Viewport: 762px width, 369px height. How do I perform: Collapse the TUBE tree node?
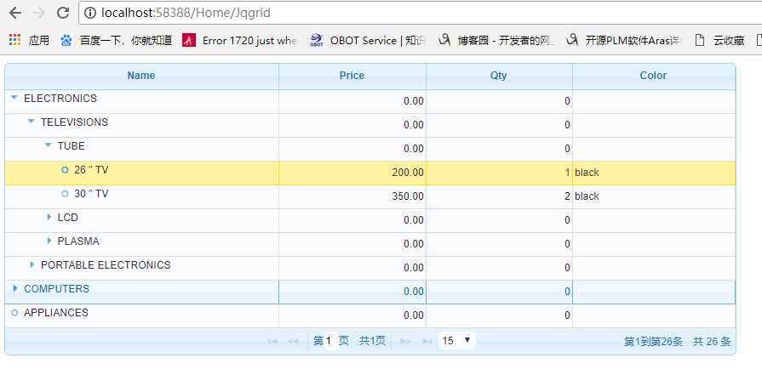point(49,145)
